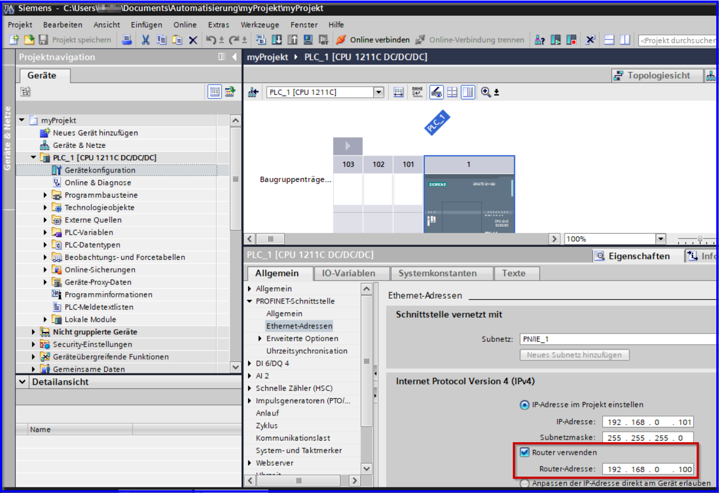Open the Online menu
This screenshot has width=719, height=493.
tap(185, 25)
